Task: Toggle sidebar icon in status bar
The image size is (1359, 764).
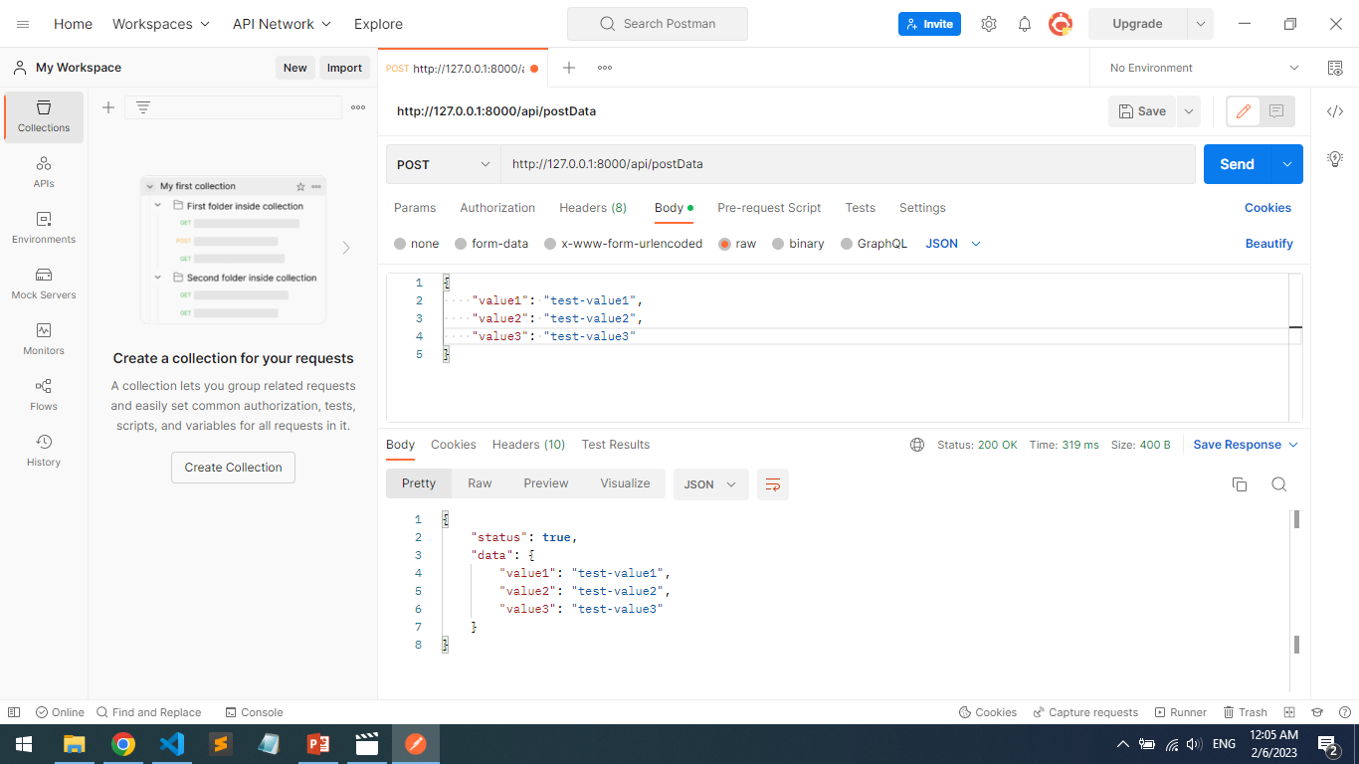Action: pos(14,712)
